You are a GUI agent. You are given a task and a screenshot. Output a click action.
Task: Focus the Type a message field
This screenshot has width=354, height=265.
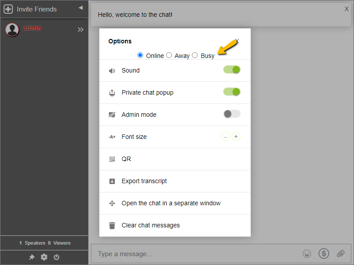point(196,254)
